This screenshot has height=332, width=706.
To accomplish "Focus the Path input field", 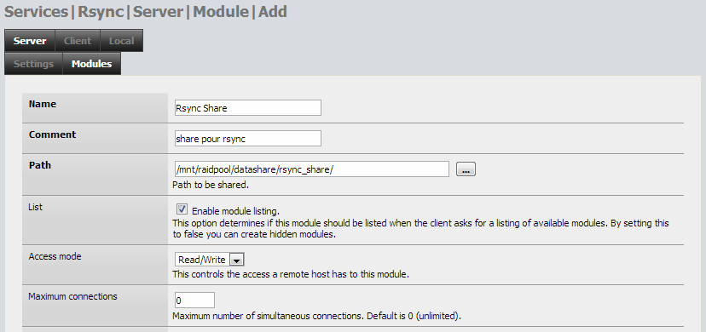I will pyautogui.click(x=312, y=169).
